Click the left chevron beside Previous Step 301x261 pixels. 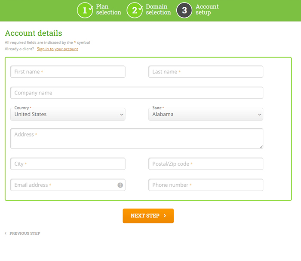pos(6,233)
